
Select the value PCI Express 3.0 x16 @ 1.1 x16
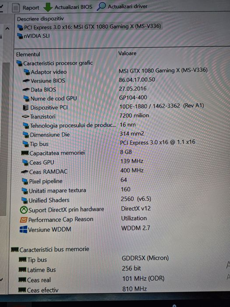click(157, 142)
